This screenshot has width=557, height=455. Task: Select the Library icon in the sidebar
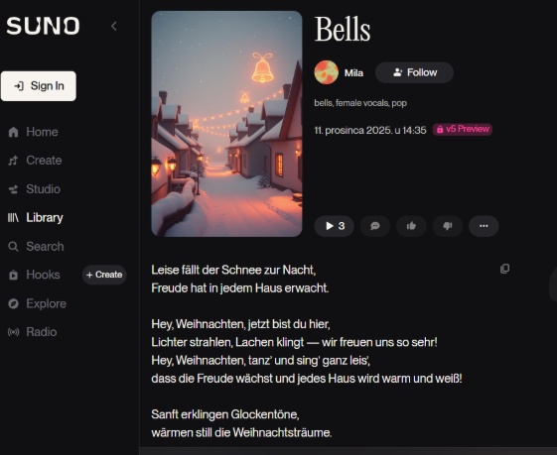click(13, 218)
